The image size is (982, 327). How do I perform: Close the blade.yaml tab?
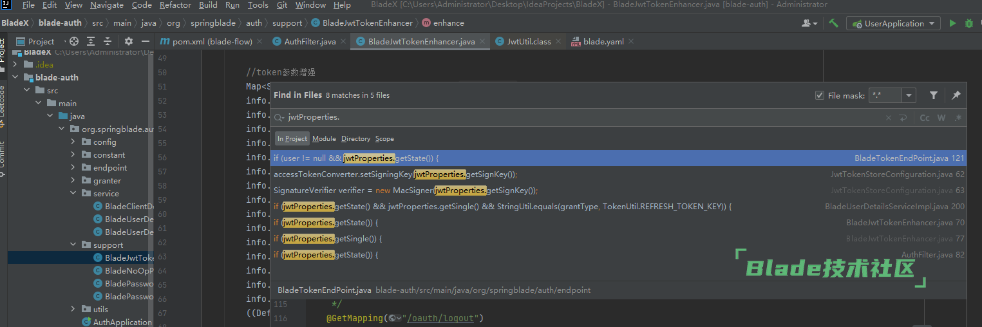pyautogui.click(x=631, y=41)
